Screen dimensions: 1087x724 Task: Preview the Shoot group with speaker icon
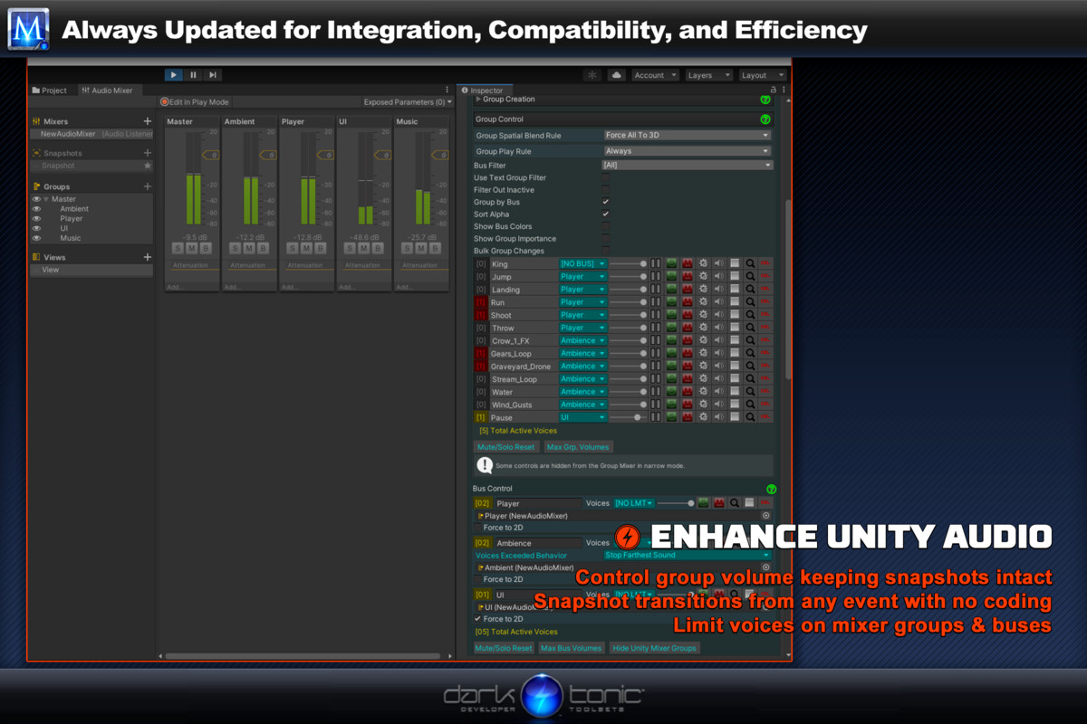(719, 315)
